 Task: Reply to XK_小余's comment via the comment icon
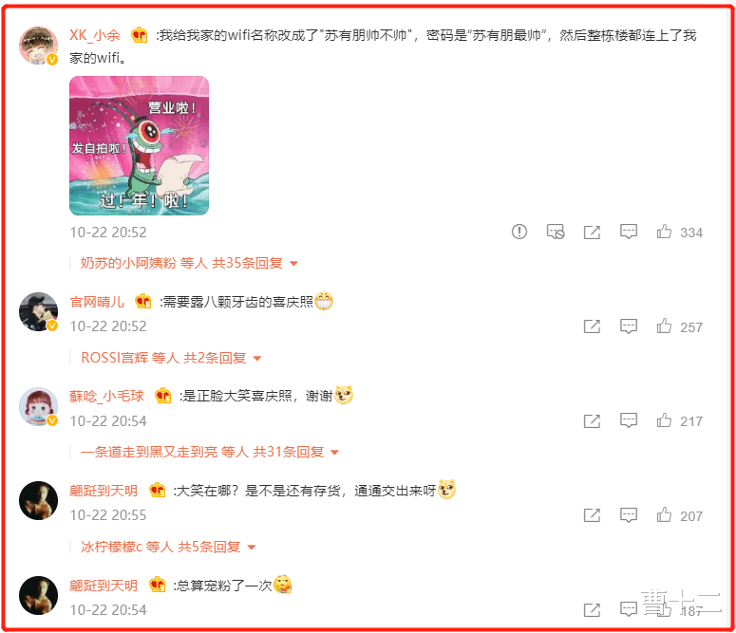(629, 232)
